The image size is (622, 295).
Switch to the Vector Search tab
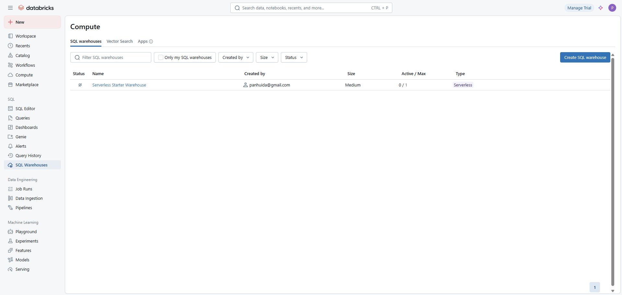click(x=120, y=41)
